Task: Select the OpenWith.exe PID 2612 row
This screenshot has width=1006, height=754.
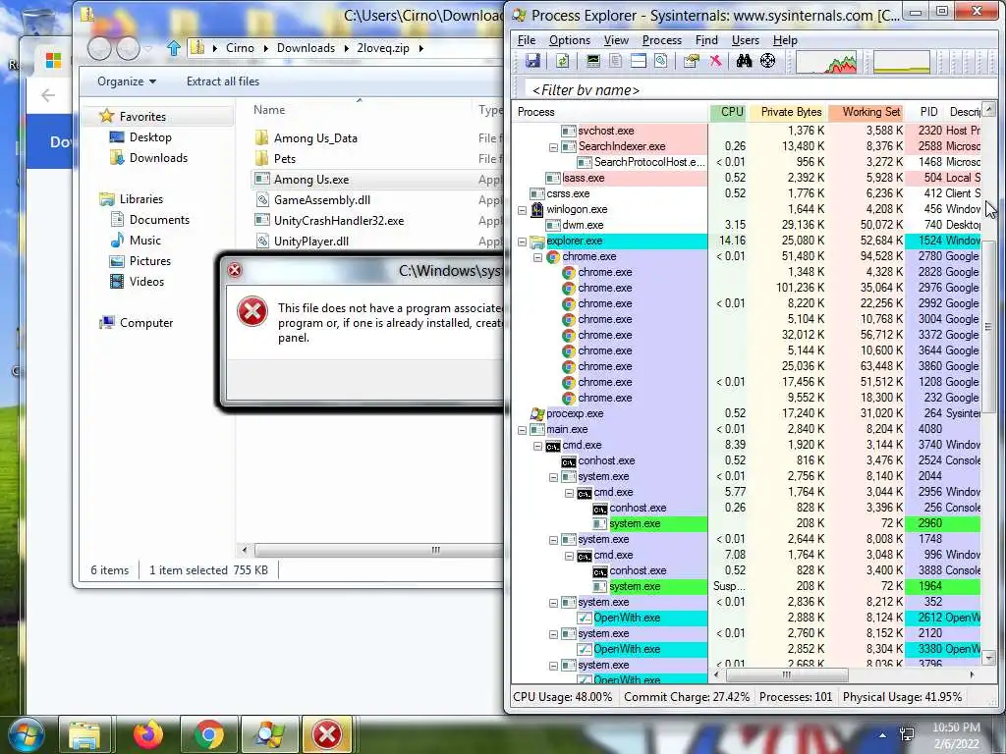Action: (748, 619)
